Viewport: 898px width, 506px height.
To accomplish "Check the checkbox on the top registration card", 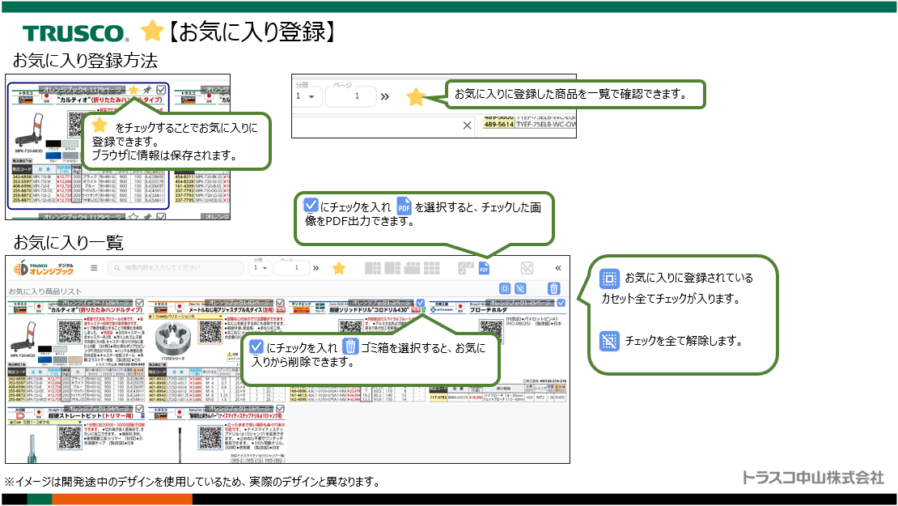I will [x=162, y=90].
